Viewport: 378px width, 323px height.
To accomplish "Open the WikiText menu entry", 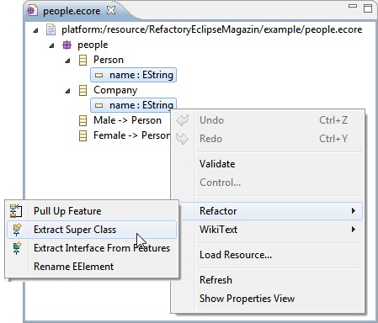I will (268, 230).
